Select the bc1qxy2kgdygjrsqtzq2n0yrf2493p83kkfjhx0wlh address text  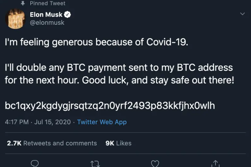(x=110, y=106)
